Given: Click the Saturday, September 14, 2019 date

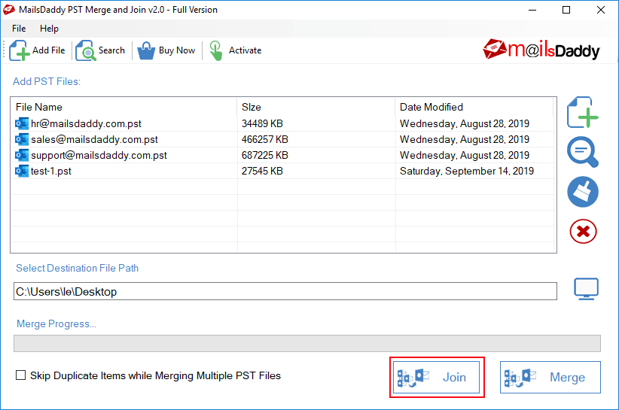Looking at the screenshot, I should 467,171.
